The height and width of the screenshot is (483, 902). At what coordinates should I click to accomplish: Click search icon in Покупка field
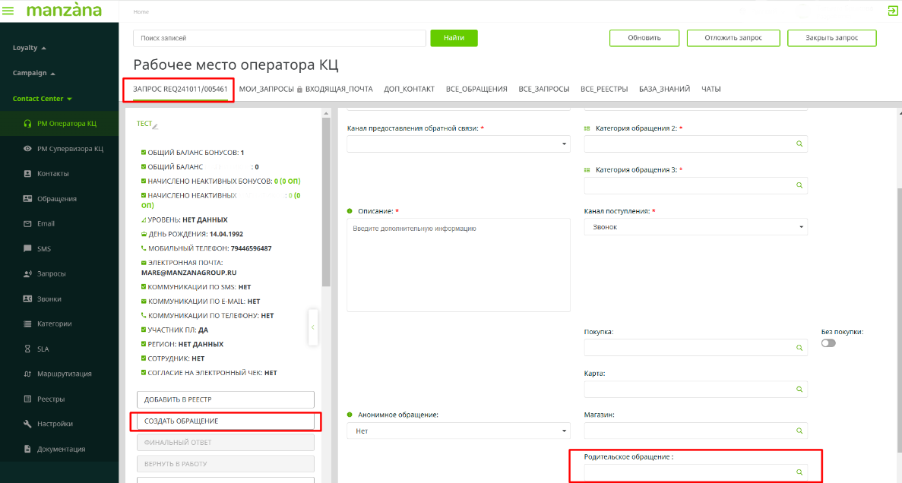point(799,348)
